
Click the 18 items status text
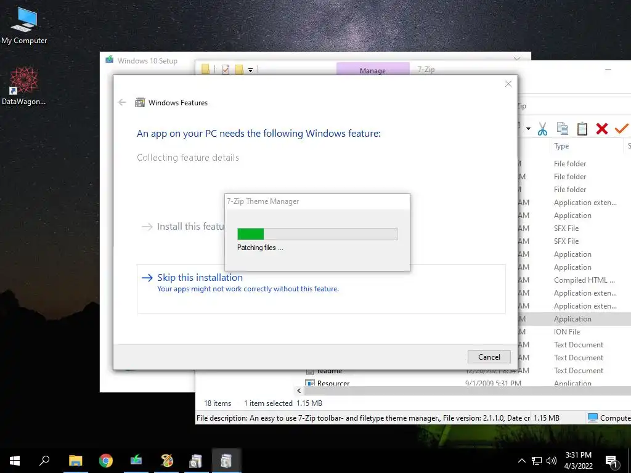[218, 403]
